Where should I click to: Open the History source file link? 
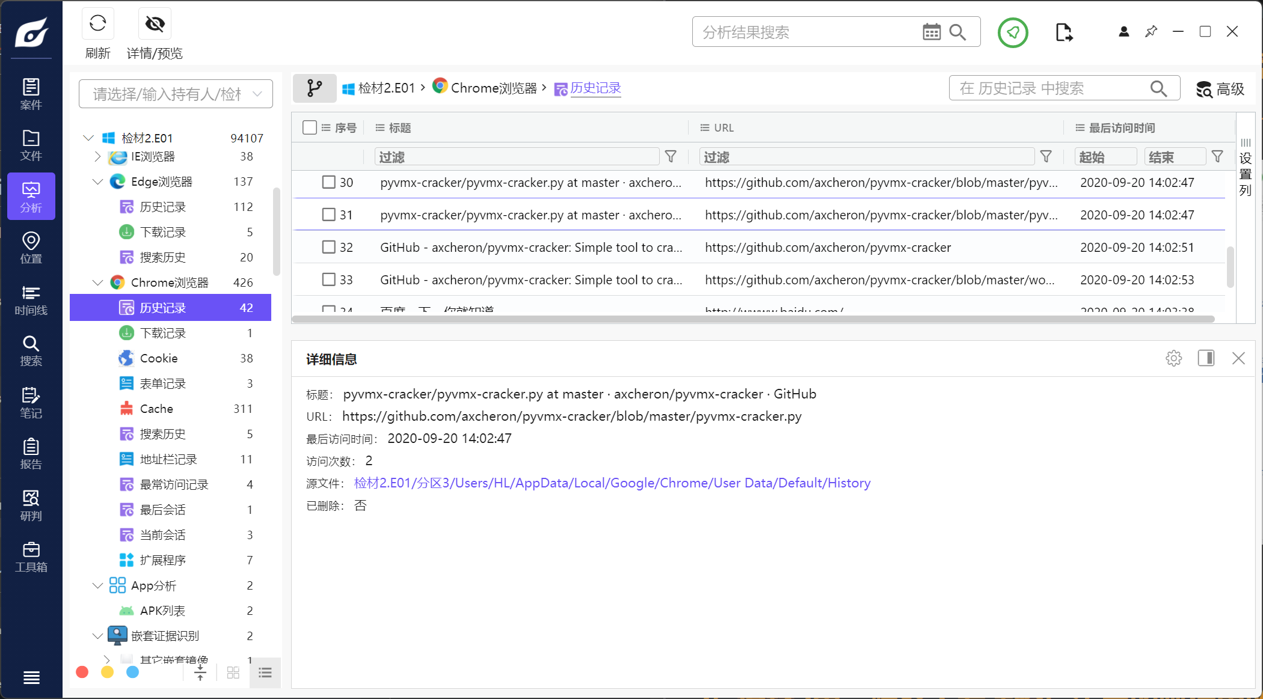(612, 483)
